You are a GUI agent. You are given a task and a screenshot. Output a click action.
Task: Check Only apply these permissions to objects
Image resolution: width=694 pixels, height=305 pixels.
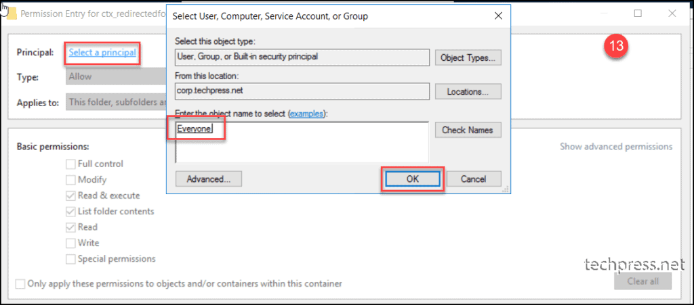pos(20,284)
